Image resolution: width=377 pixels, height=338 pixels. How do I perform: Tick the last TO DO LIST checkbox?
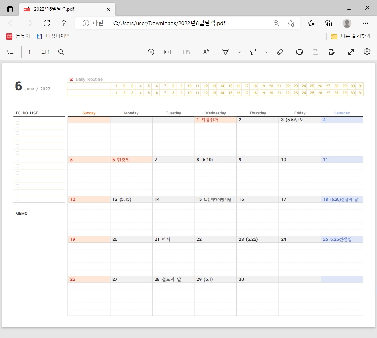(17, 199)
